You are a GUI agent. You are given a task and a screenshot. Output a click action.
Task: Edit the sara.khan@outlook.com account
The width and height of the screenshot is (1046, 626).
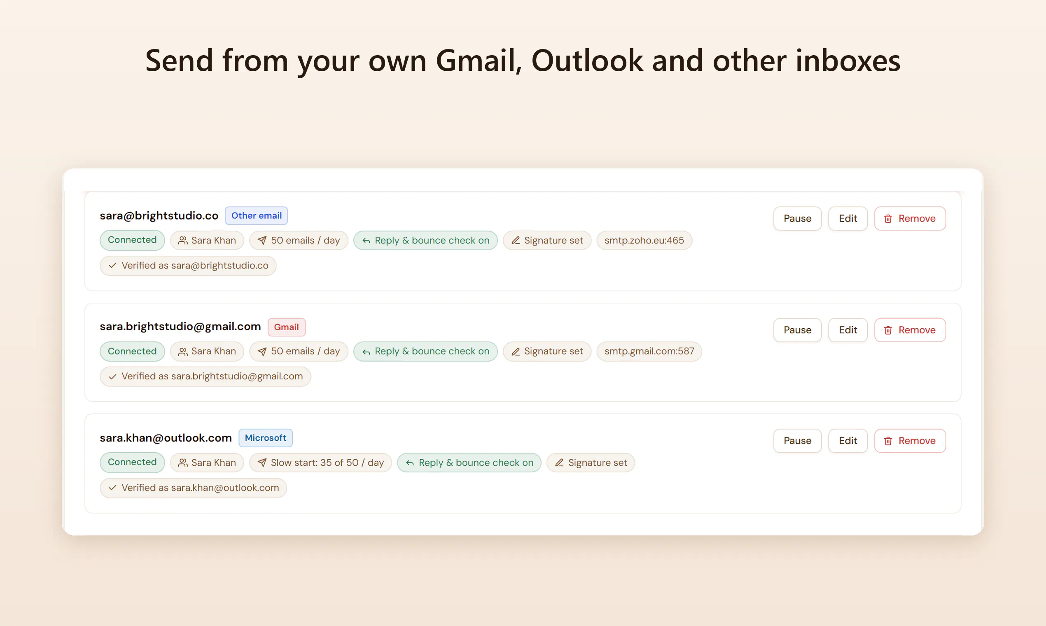(848, 441)
